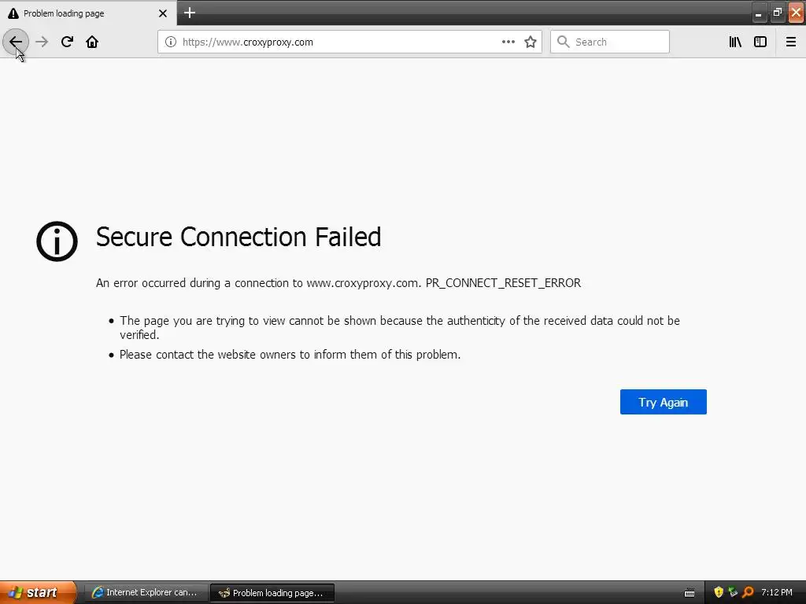
Task: Bookmark this page with the star
Action: point(531,42)
